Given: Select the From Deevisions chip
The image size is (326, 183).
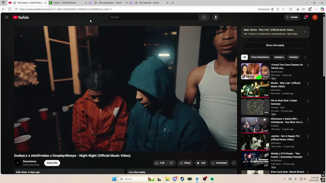Looking at the screenshot, I should point(260,57).
